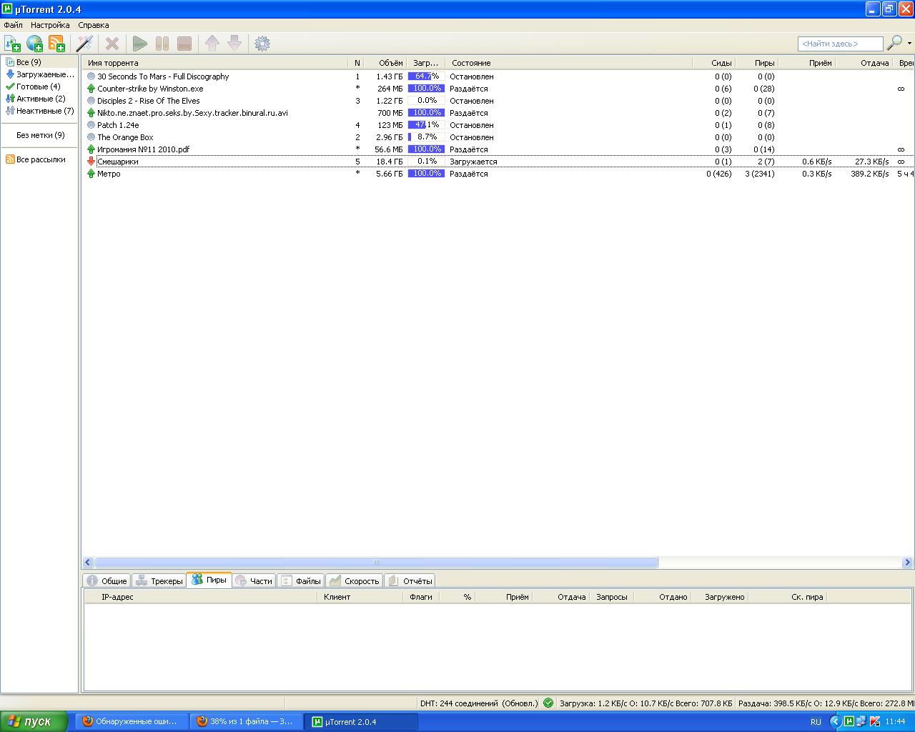Open Create New Torrent wand icon

click(84, 44)
